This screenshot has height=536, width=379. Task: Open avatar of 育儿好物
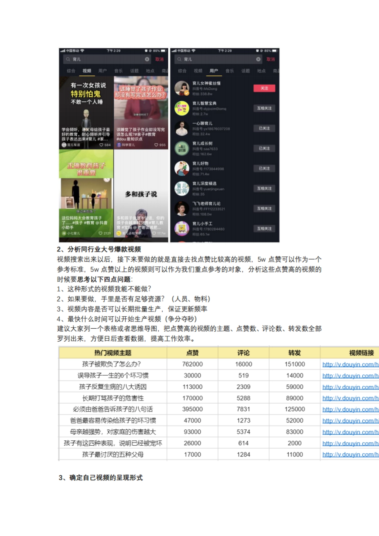pos(182,169)
